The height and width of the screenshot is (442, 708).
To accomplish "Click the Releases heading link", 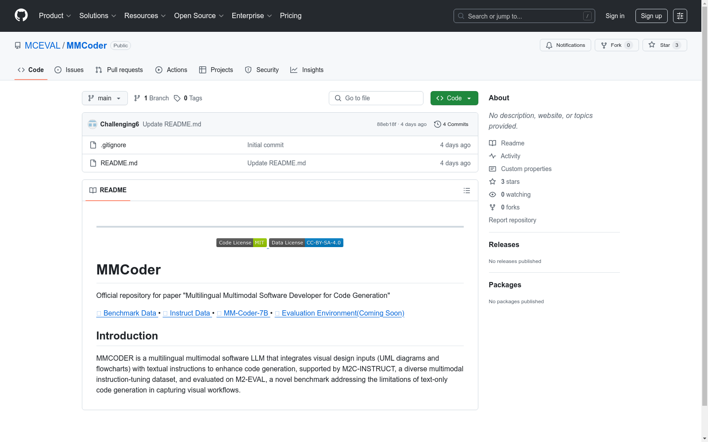I will pyautogui.click(x=504, y=244).
